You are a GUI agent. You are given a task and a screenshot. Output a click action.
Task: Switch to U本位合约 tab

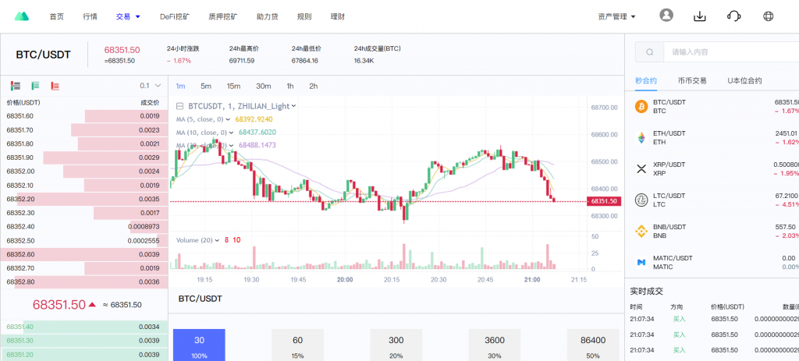pos(744,81)
